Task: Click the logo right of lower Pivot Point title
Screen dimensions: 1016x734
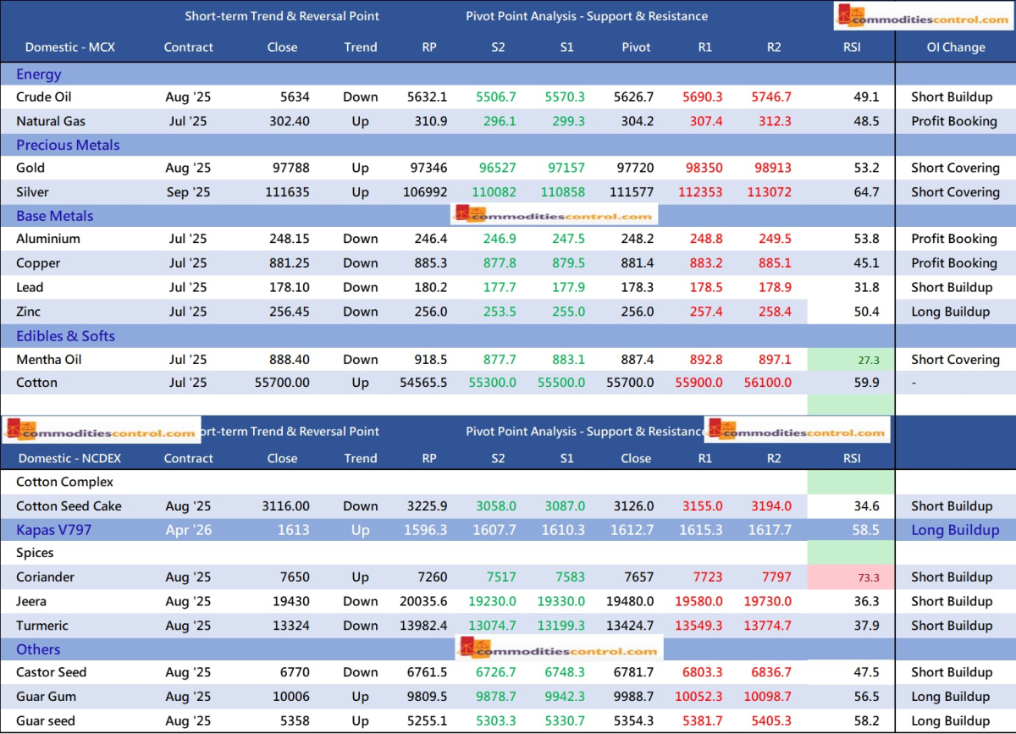Action: click(797, 431)
